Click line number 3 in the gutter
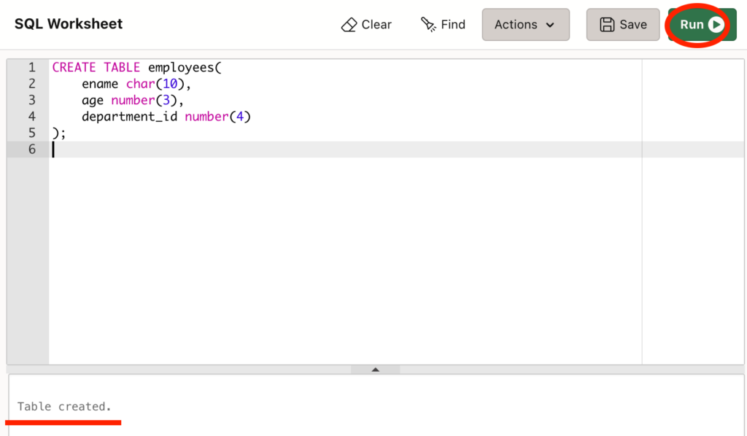The height and width of the screenshot is (436, 747). [31, 100]
